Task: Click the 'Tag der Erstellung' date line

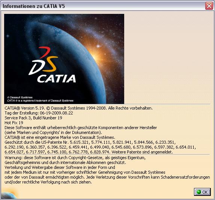Action: (x=39, y=113)
